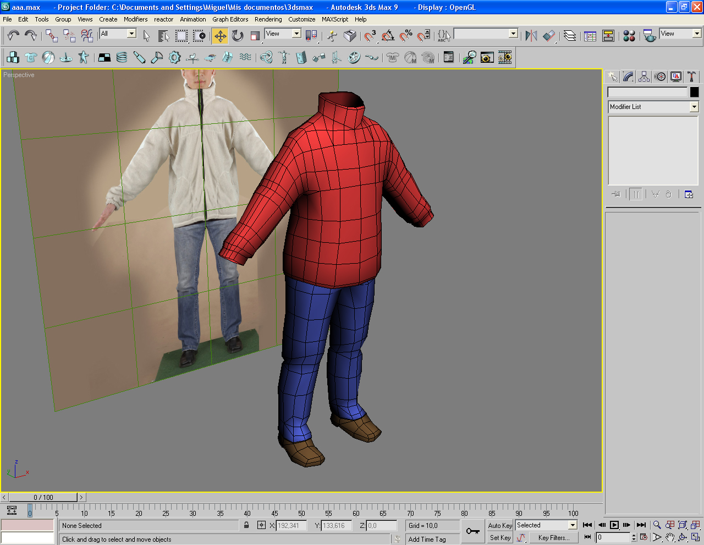This screenshot has width=704, height=545.
Task: Click the Auto Key button
Action: [499, 525]
